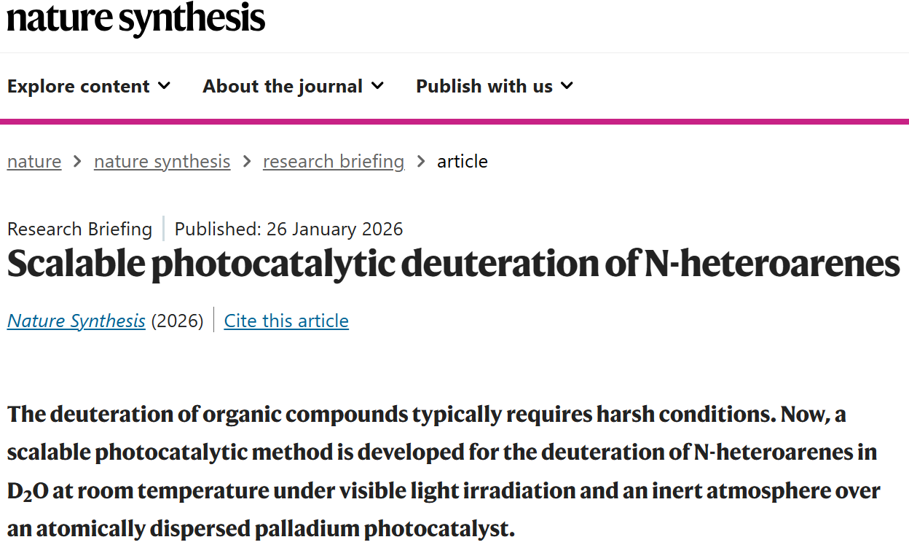Click the breadcrumb arrow before article

[x=421, y=161]
